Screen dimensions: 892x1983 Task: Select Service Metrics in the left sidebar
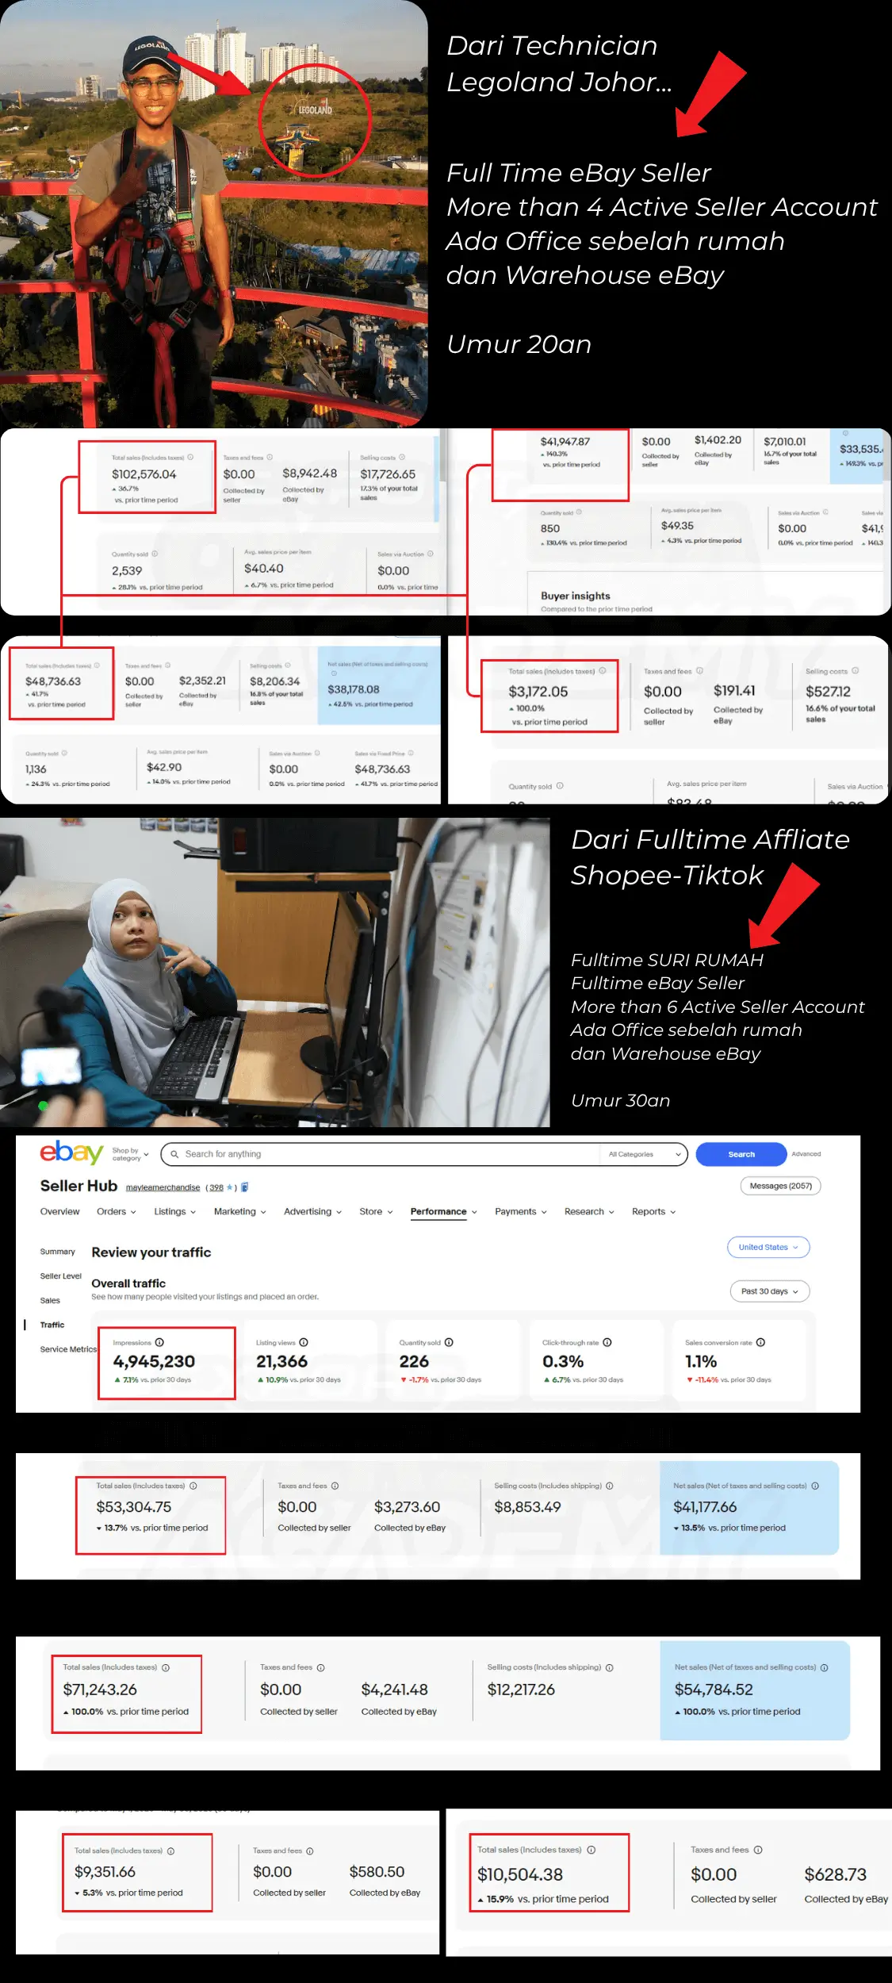68,1349
